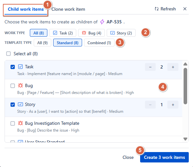Screen dimensions: 193x167
Task: Click the bug icon in the Bug (4) filter
Action: (x=84, y=33)
